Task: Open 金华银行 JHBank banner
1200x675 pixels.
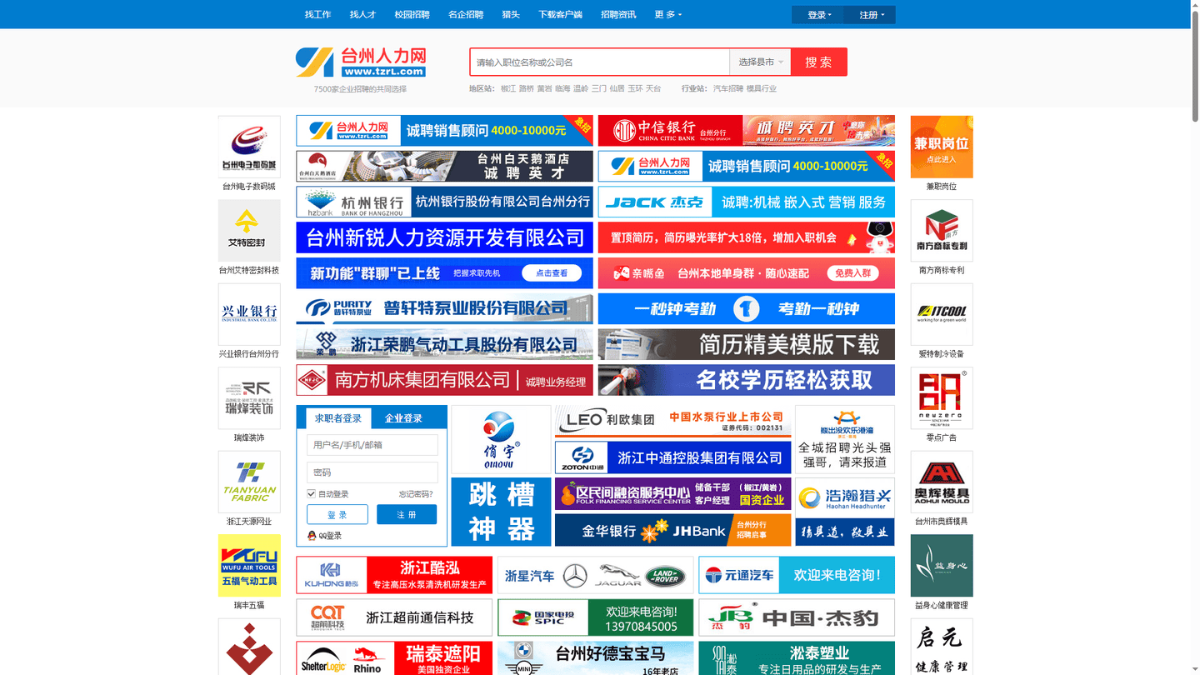Action: tap(672, 530)
